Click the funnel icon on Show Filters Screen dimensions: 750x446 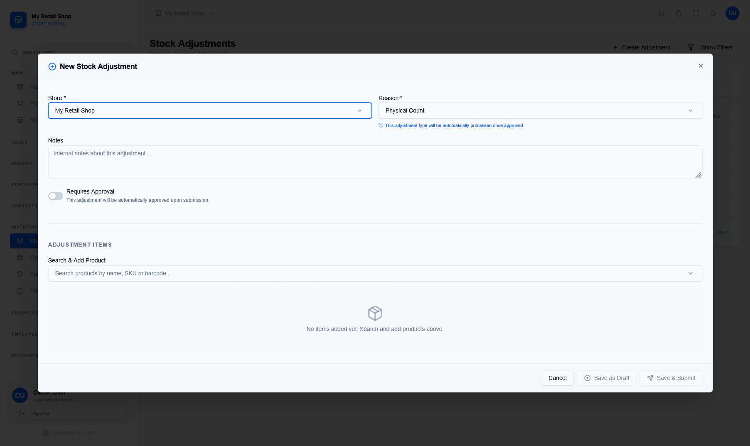(691, 47)
